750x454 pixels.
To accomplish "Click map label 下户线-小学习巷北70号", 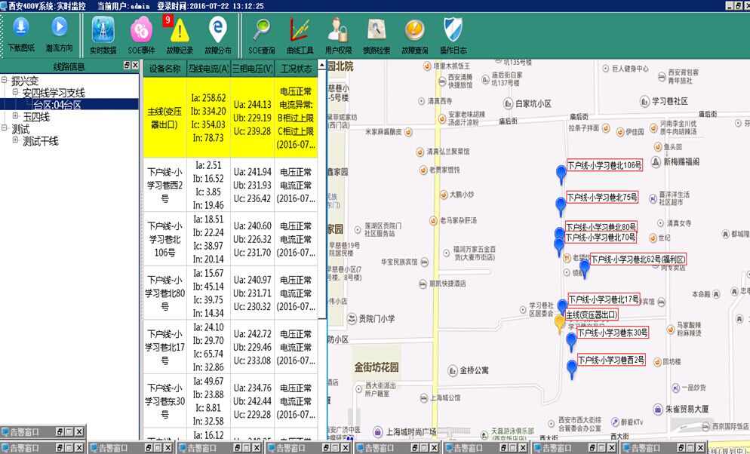I will tap(601, 238).
